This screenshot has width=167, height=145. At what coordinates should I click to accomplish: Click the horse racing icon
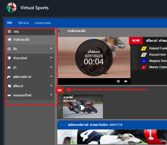9,67
